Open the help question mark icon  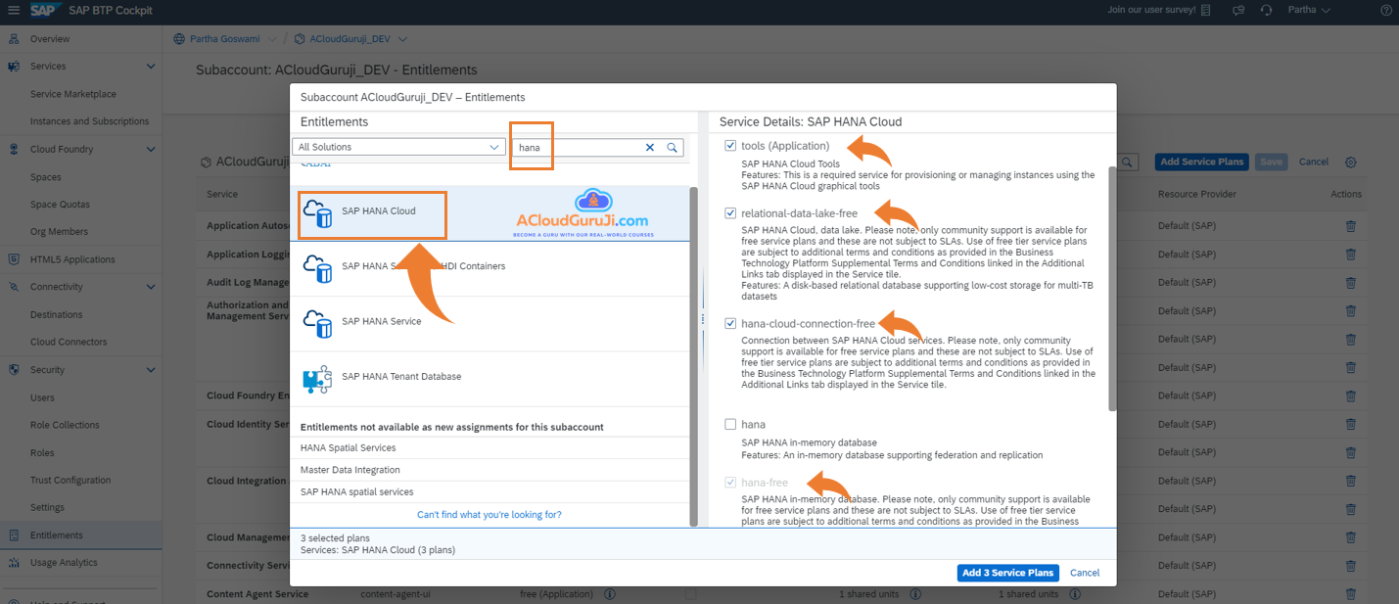coord(1385,11)
